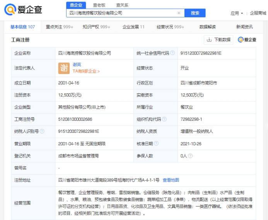Click the 爱企查 logo at top left
The height and width of the screenshot is (220, 268).
[x=24, y=10]
